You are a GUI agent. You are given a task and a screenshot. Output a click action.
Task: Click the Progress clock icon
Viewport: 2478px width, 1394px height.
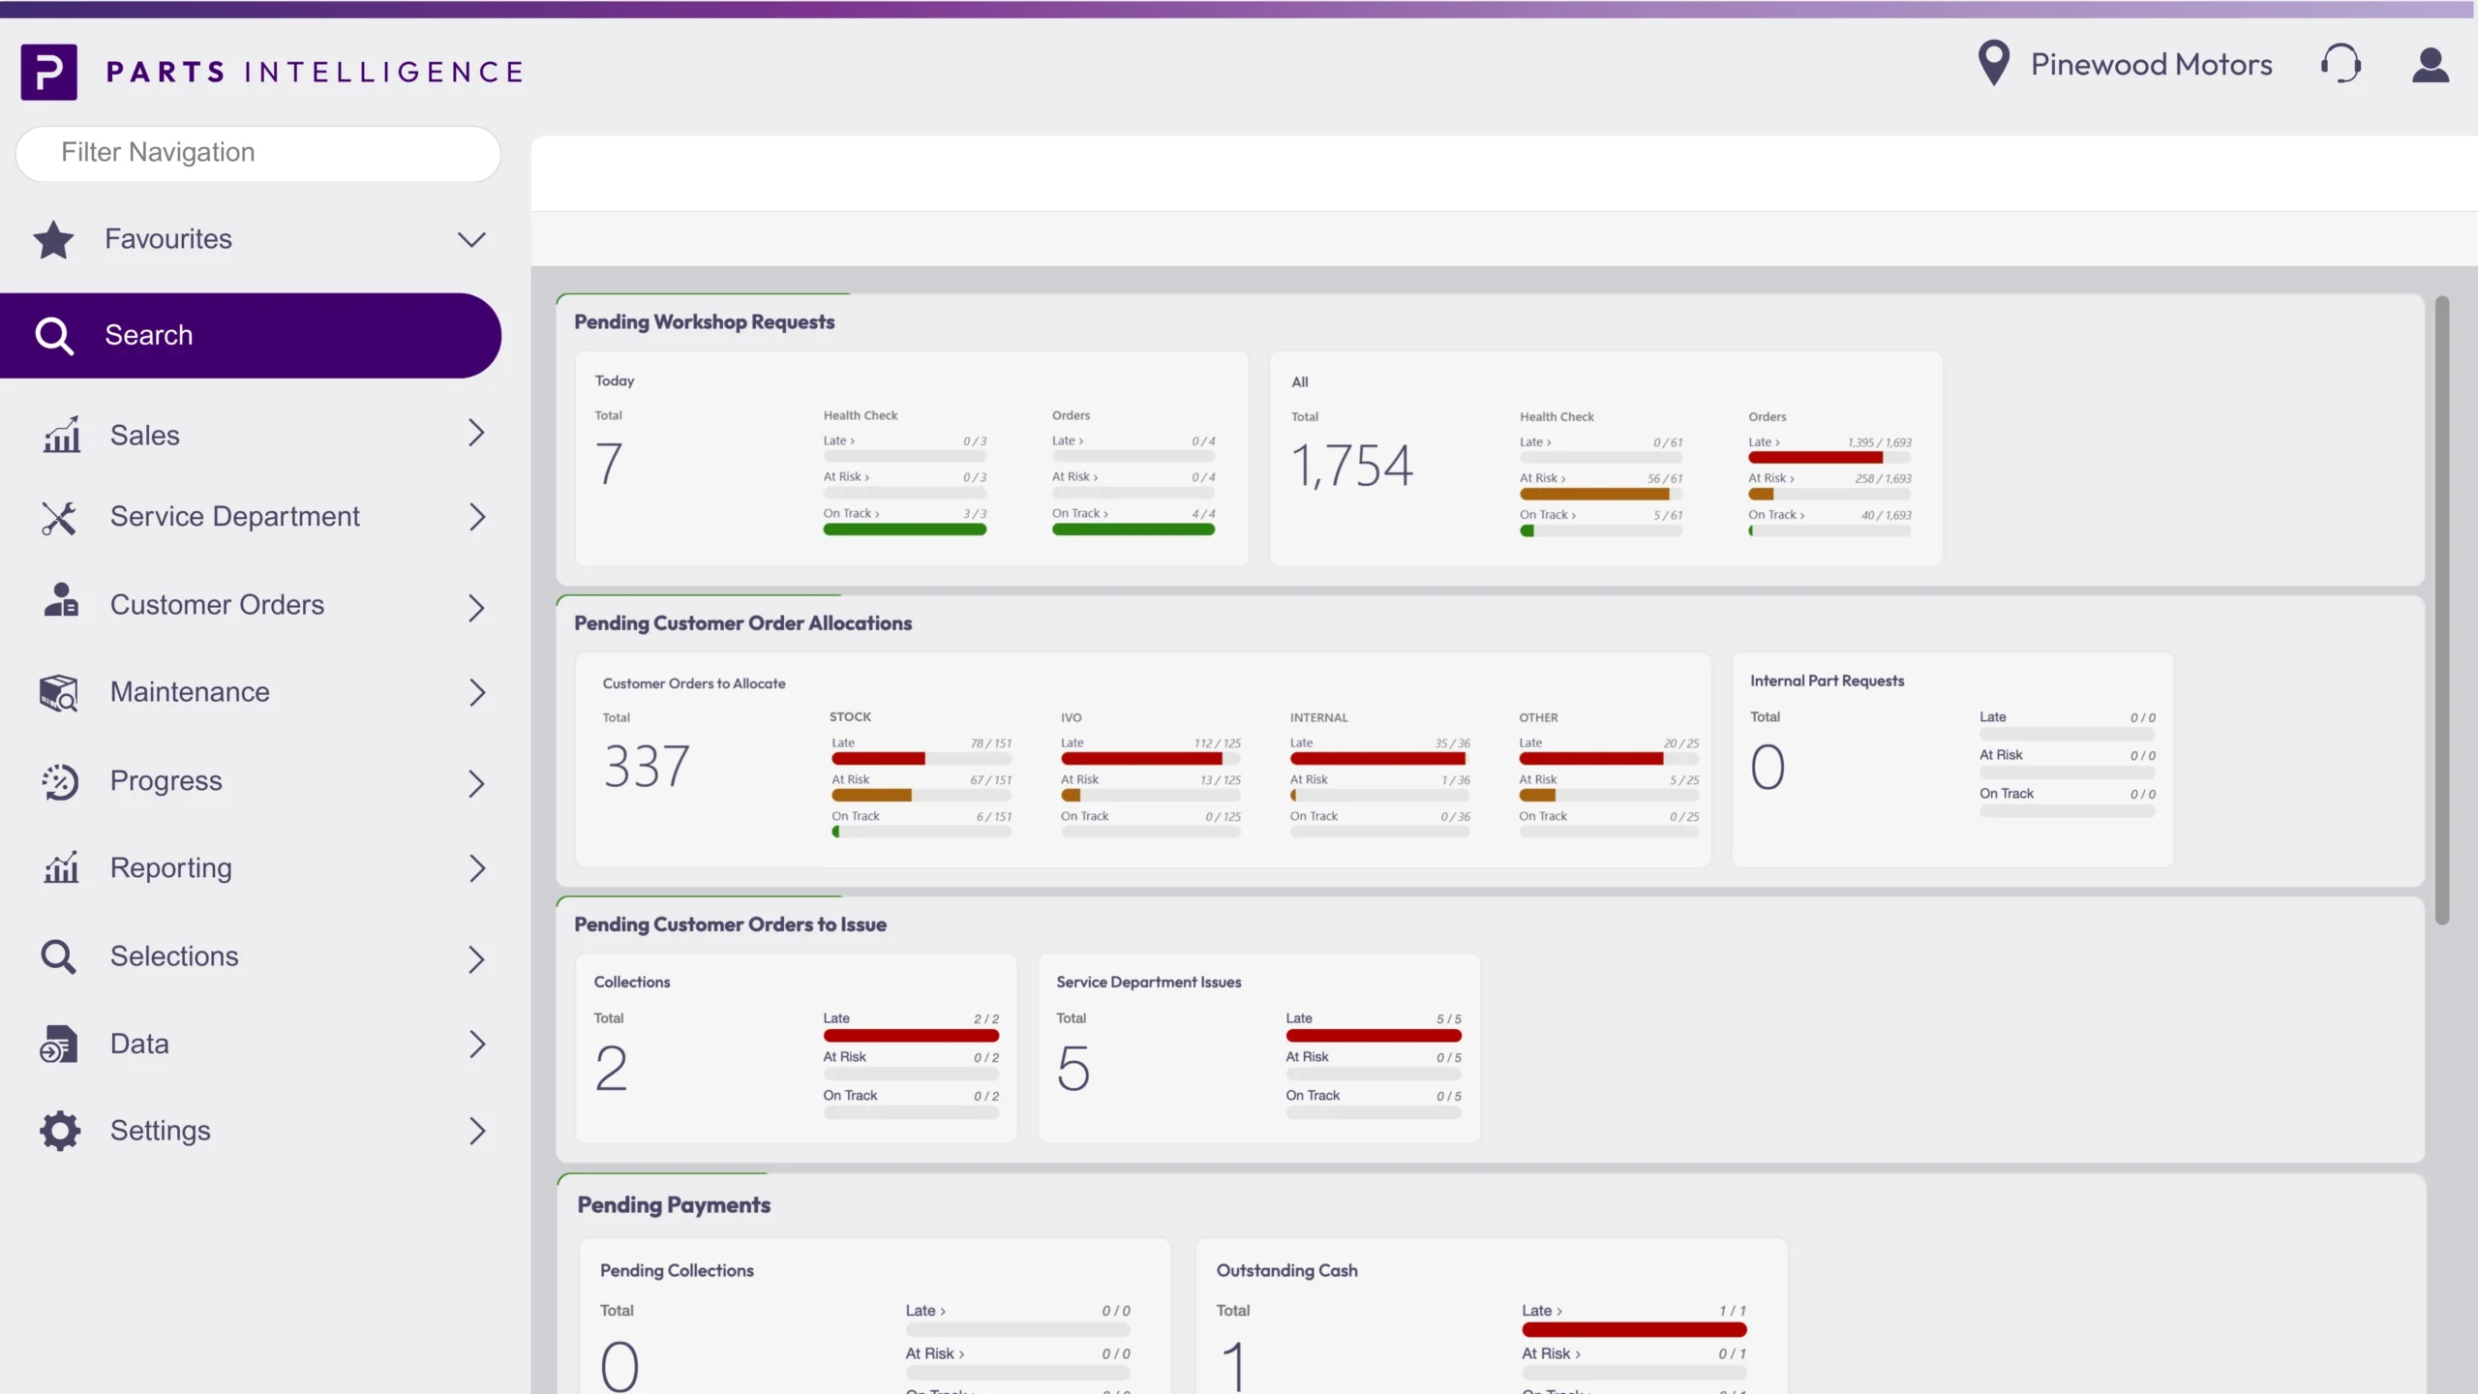point(60,781)
